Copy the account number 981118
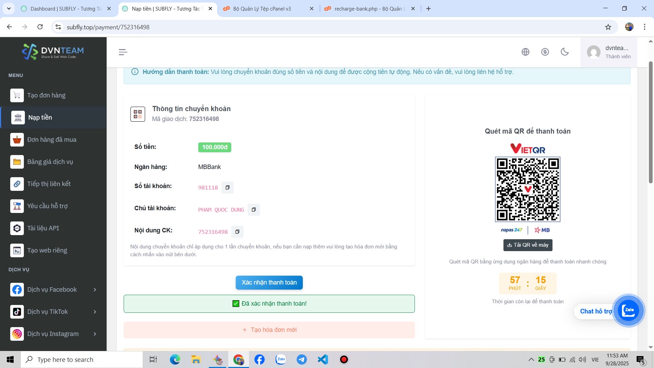This screenshot has height=368, width=654. (228, 187)
